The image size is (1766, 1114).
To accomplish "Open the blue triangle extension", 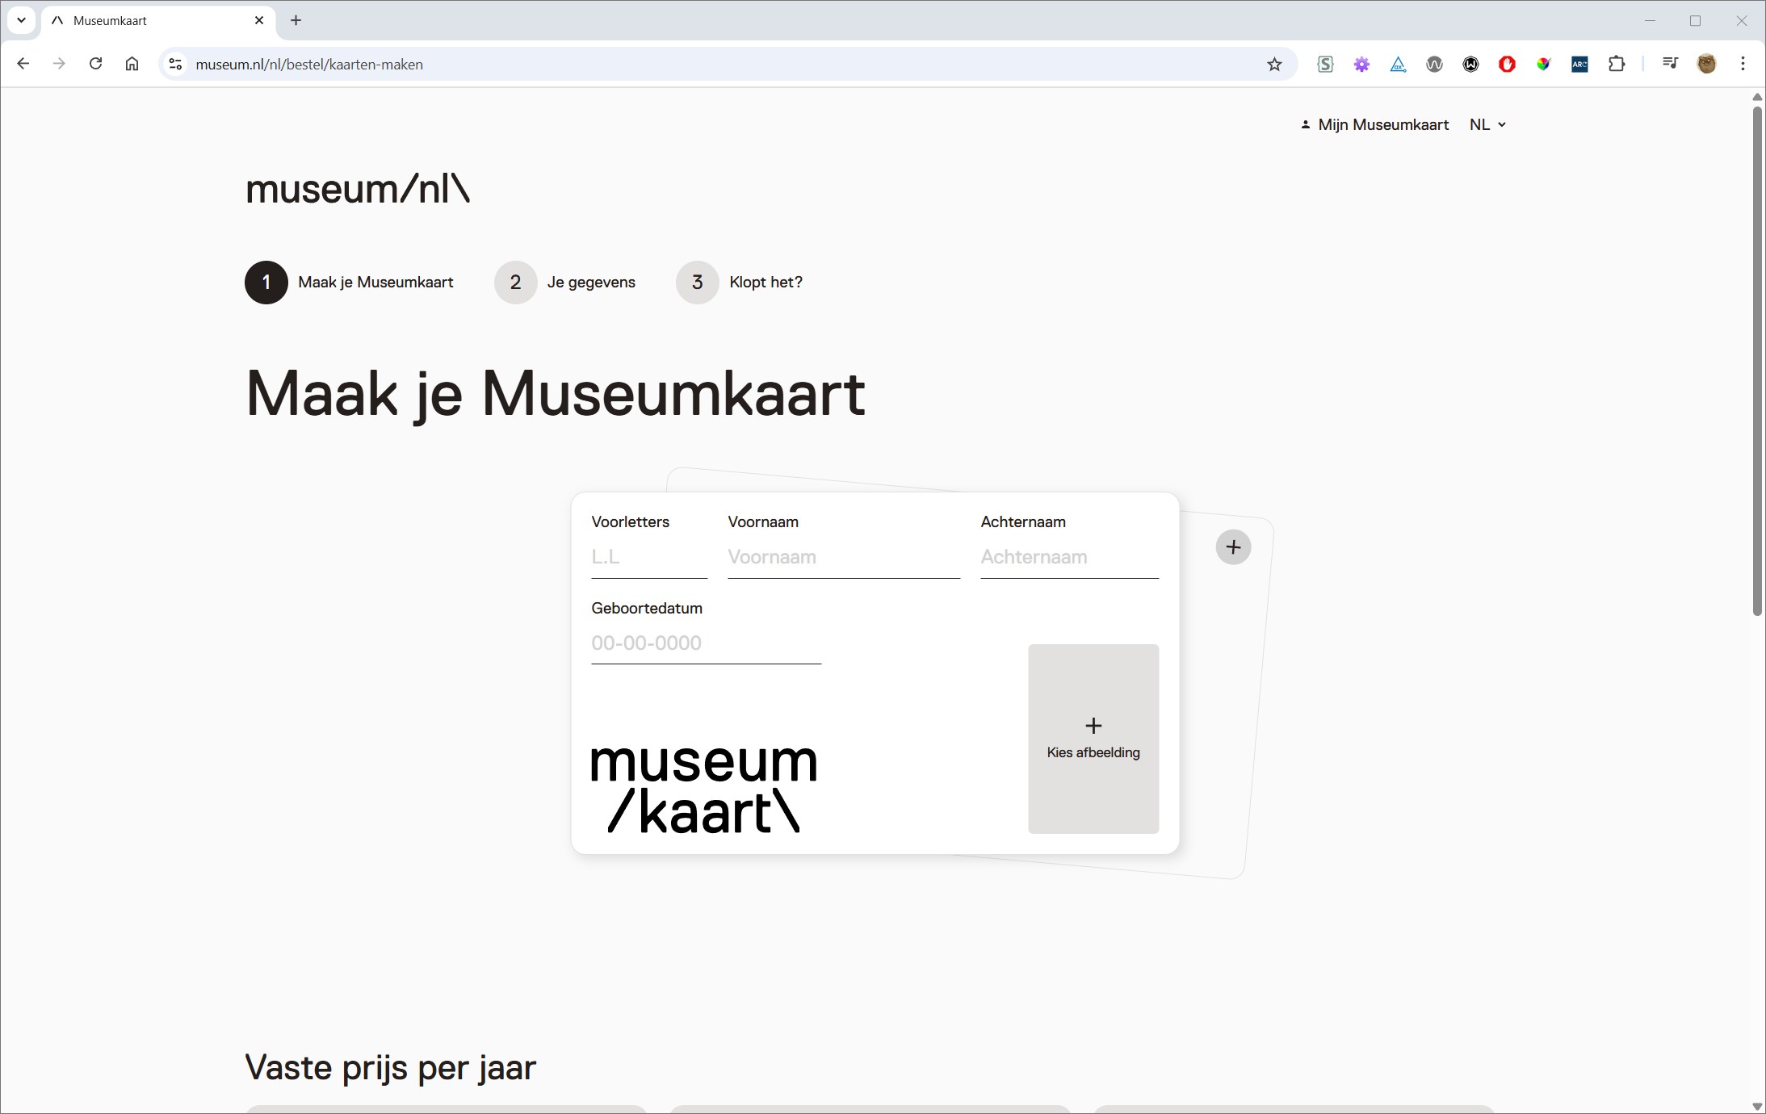I will coord(1398,64).
